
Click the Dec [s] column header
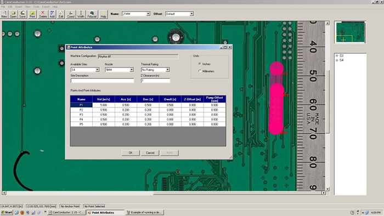point(148,99)
